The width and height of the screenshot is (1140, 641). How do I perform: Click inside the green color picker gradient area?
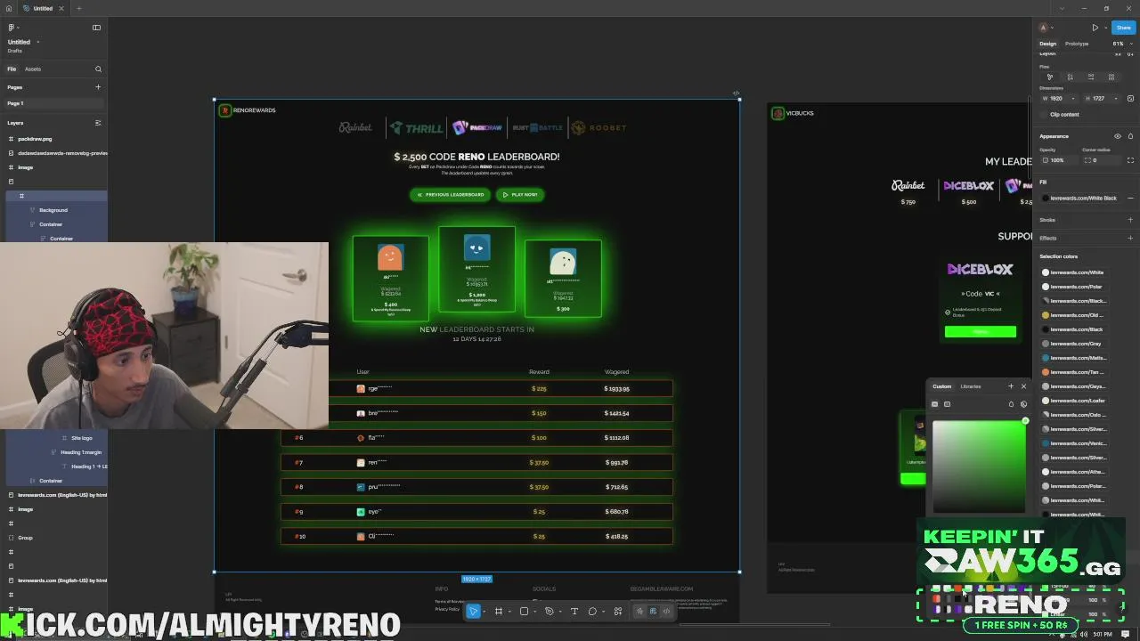point(979,467)
